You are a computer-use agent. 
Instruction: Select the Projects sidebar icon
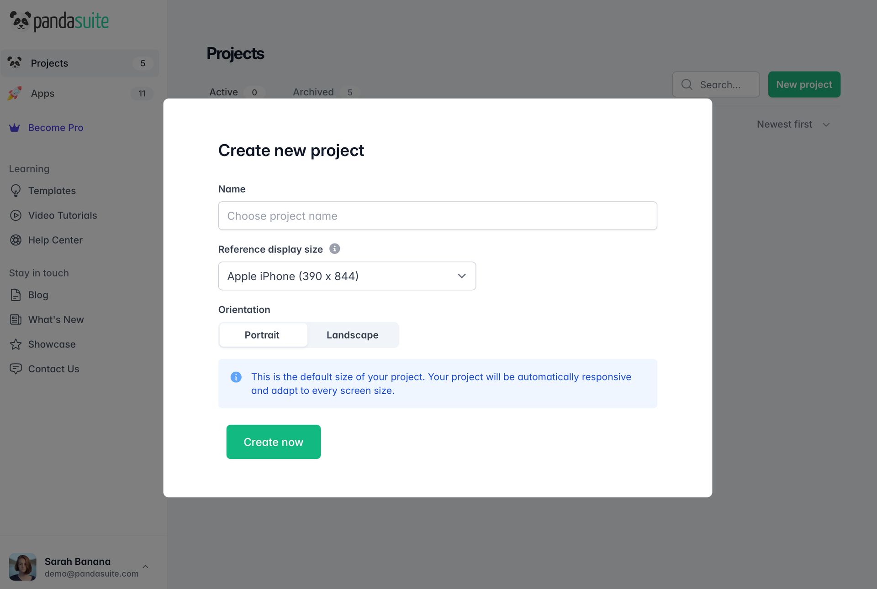pos(15,63)
